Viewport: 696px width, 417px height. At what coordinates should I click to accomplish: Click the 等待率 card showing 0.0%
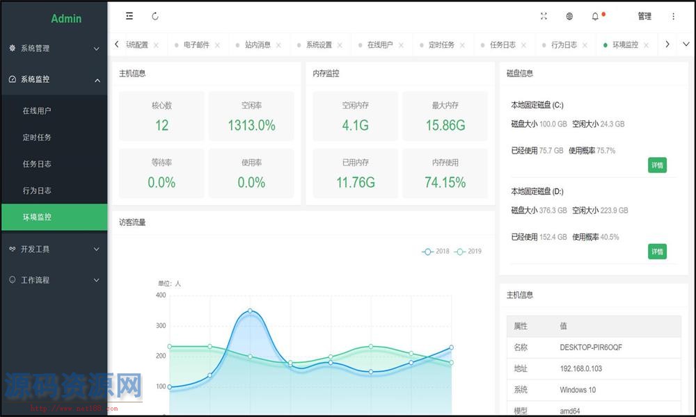(x=161, y=173)
